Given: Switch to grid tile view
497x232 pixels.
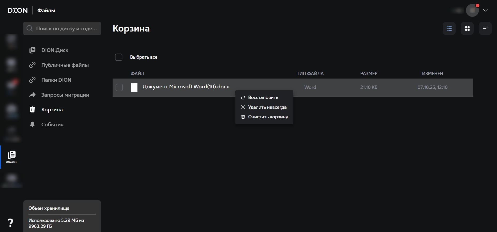Looking at the screenshot, I should click(467, 28).
